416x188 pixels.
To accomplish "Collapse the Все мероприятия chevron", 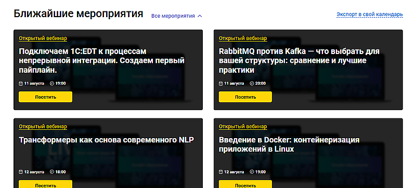I will 200,16.
